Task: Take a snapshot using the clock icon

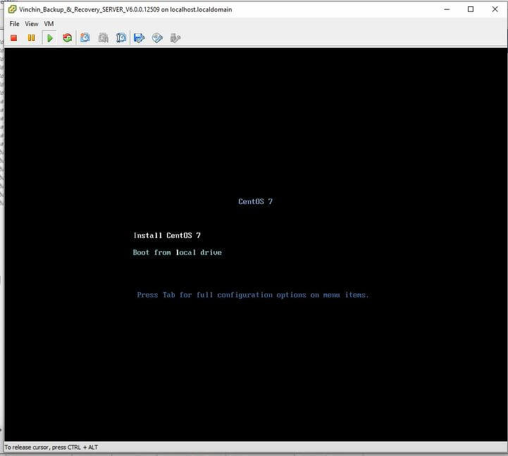Action: (85, 38)
